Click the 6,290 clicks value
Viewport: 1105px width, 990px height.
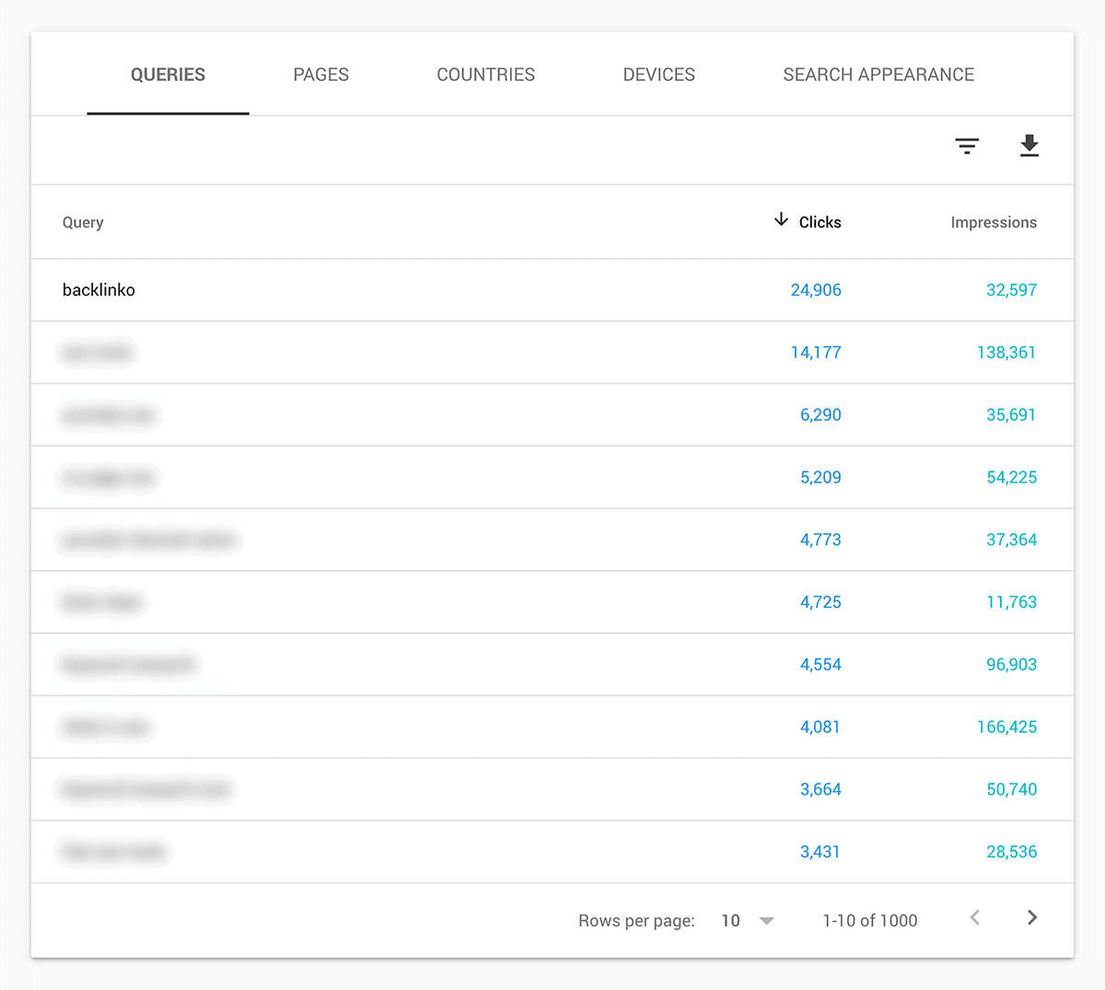click(x=820, y=415)
